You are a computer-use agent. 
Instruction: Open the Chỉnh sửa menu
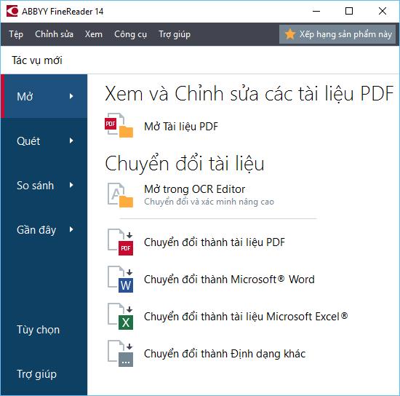click(x=54, y=34)
